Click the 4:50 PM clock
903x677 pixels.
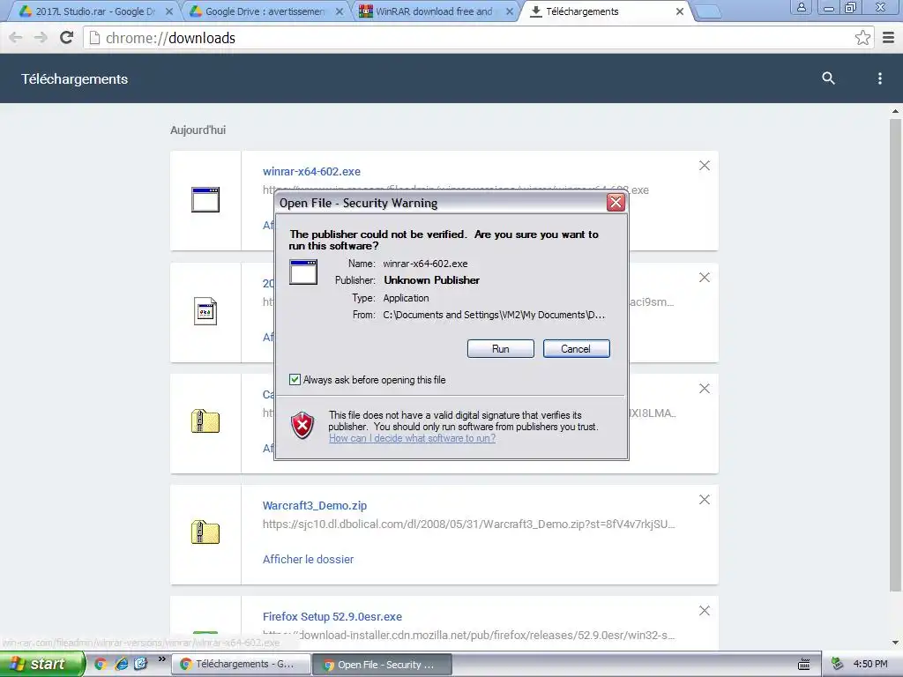870,665
